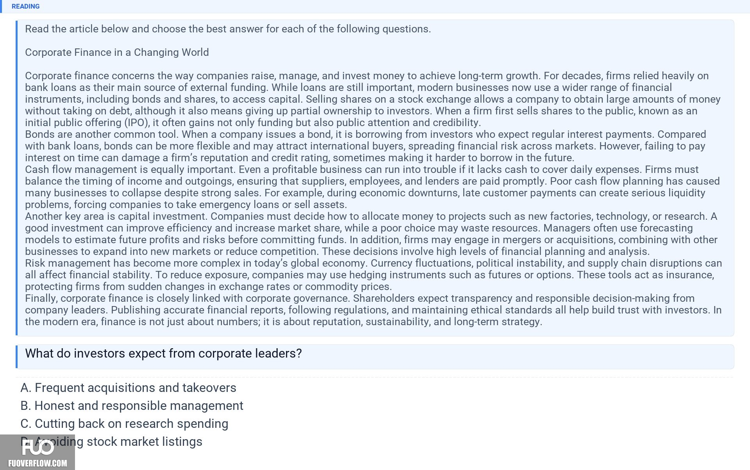
Task: Click the reading instruction line at top
Action: (228, 29)
